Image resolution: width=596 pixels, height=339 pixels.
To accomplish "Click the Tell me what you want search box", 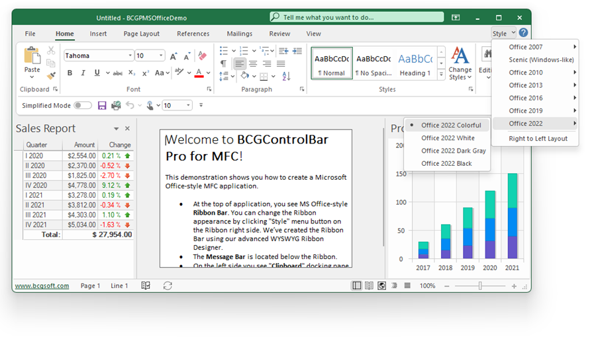I will click(356, 17).
